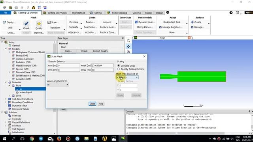Collapse the Setup tree node

(x=2, y=42)
